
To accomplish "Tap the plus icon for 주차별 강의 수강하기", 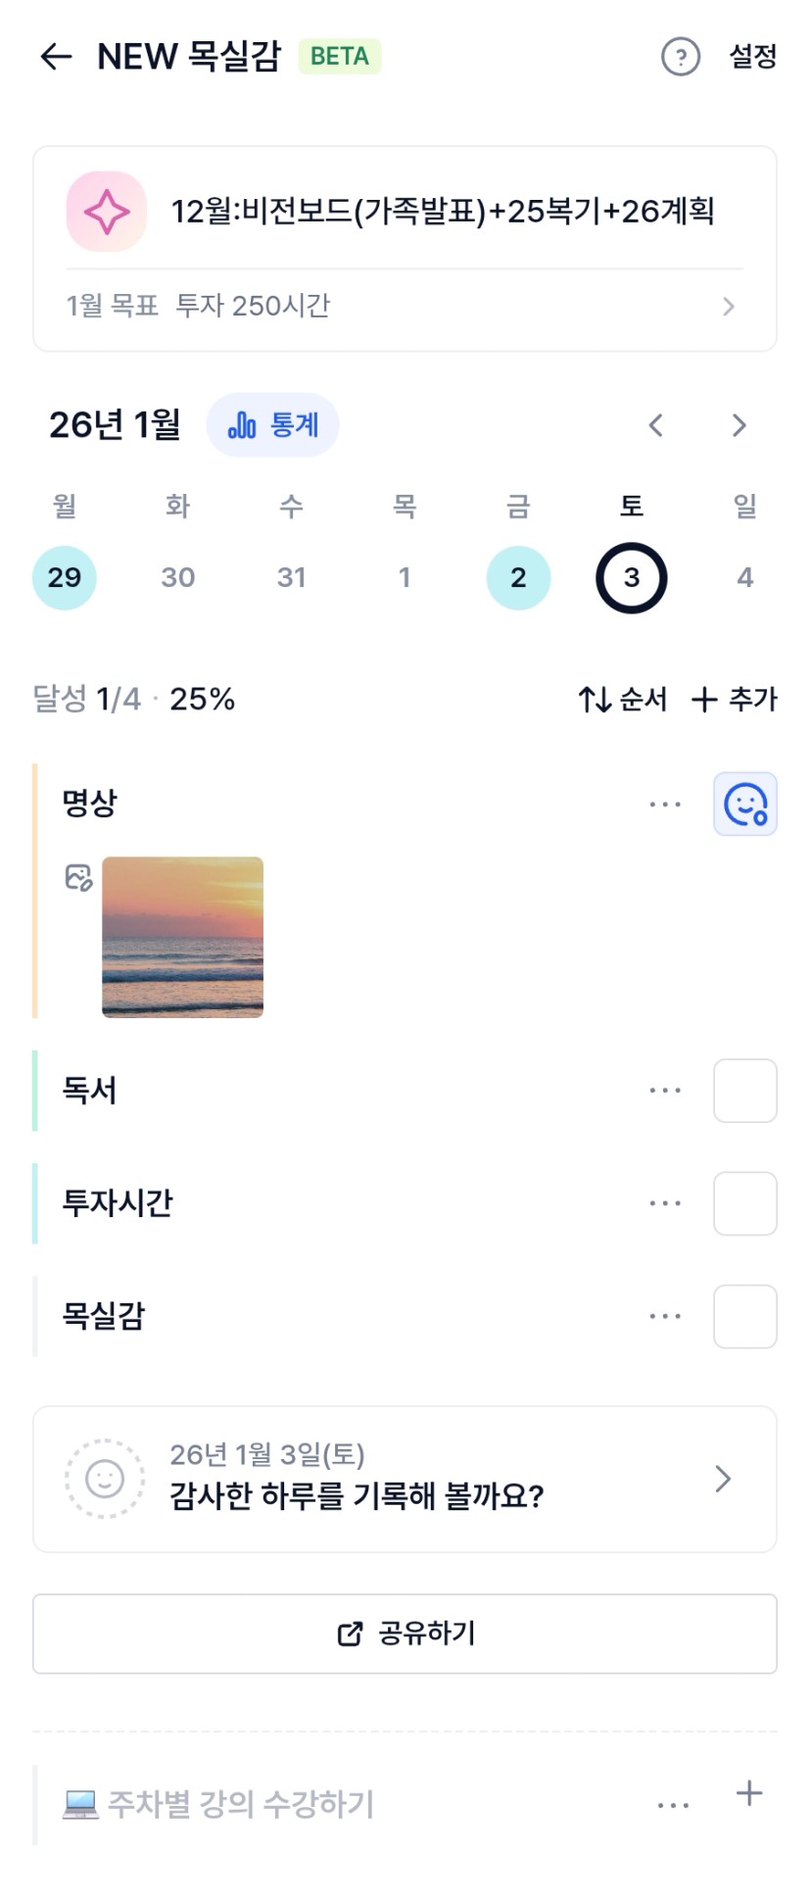I will click(749, 1793).
